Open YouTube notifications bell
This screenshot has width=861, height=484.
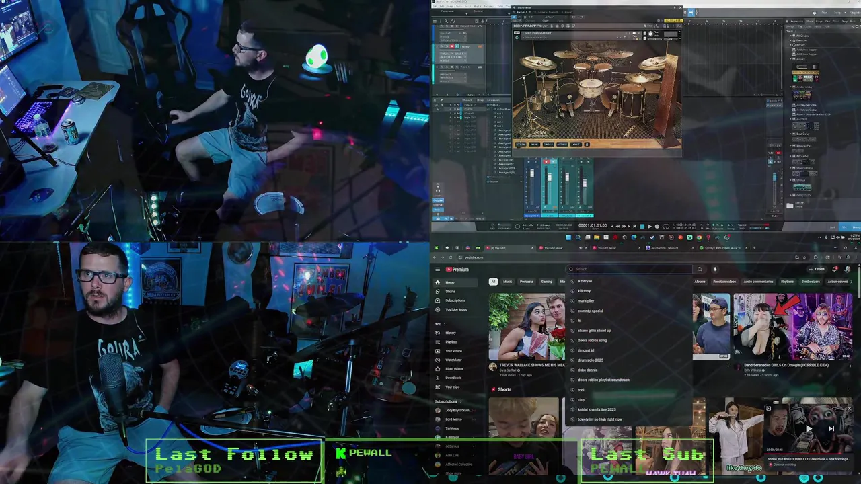pyautogui.click(x=835, y=269)
